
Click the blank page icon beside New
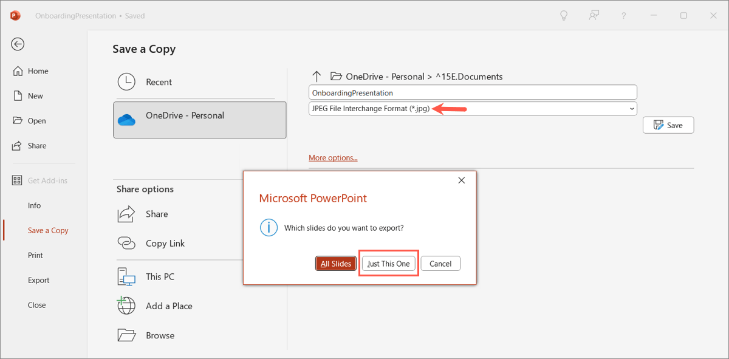[18, 96]
